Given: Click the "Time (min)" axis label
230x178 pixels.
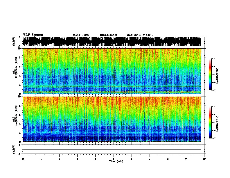Looking at the screenshot, I should (x=116, y=161).
